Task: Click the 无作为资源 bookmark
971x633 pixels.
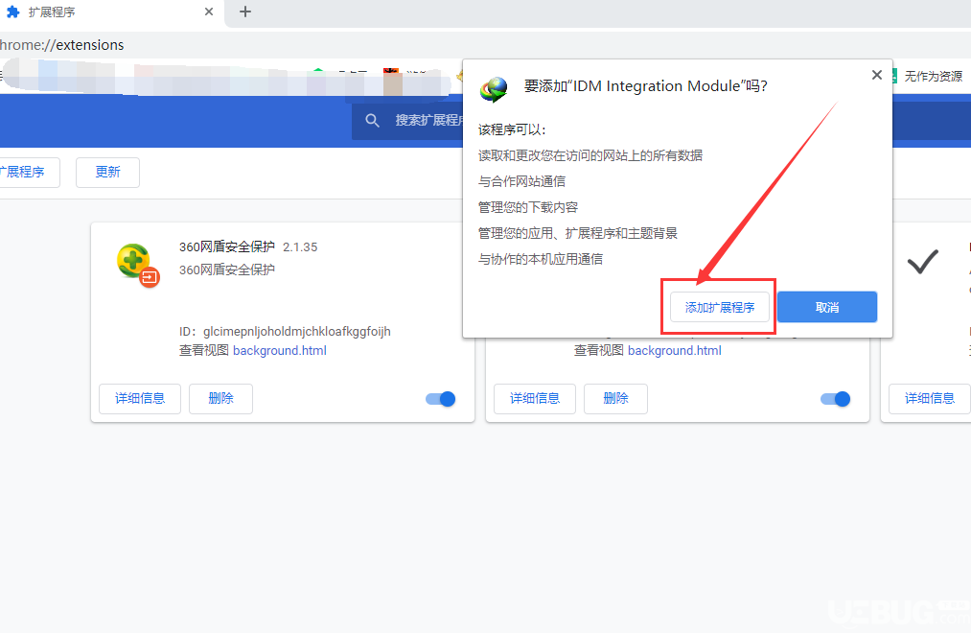Action: point(926,76)
